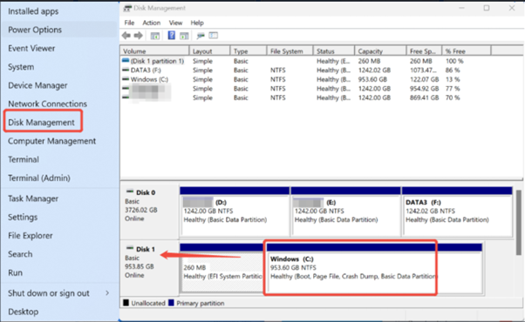
Task: Click the Rescan Disks toolbar icon
Action: tap(201, 36)
